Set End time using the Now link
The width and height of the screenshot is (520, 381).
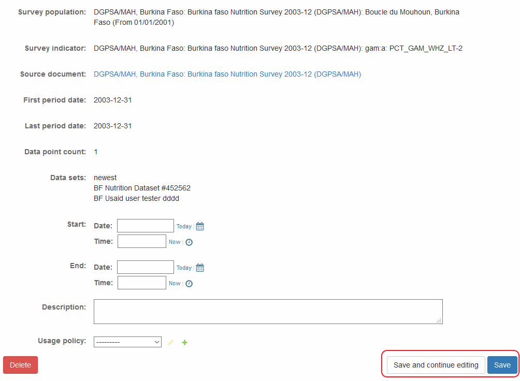point(175,283)
